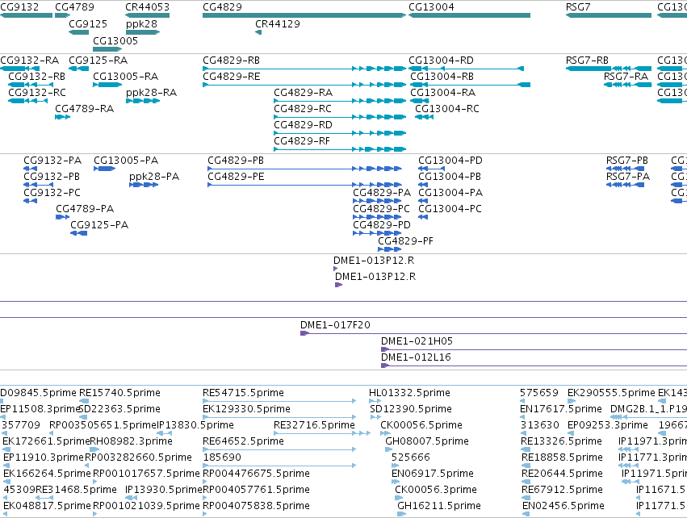Image resolution: width=687 pixels, height=518 pixels.
Task: Select transcript CG13004-RA
Action: coord(443,93)
